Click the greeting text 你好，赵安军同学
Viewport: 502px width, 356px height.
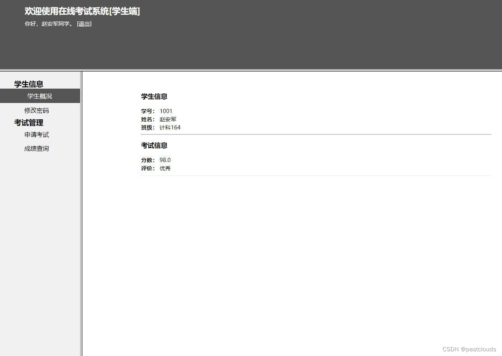tap(47, 24)
